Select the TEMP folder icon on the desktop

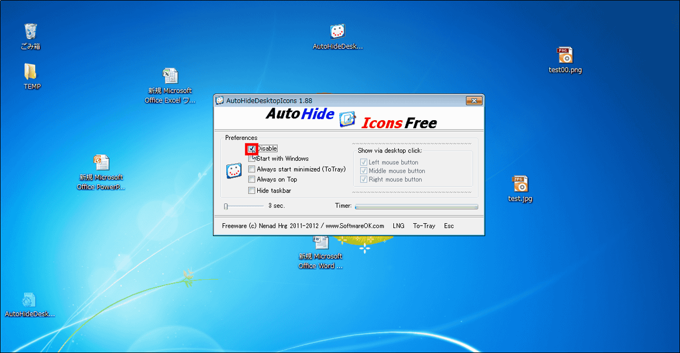(x=31, y=77)
